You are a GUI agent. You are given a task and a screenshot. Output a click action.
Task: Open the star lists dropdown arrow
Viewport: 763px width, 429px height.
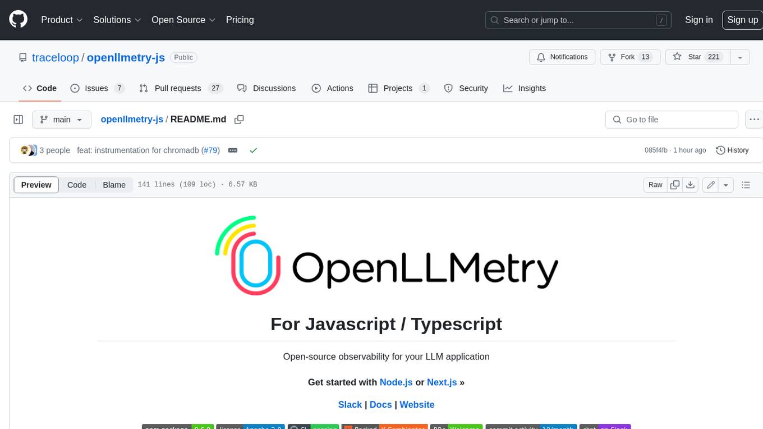740,57
